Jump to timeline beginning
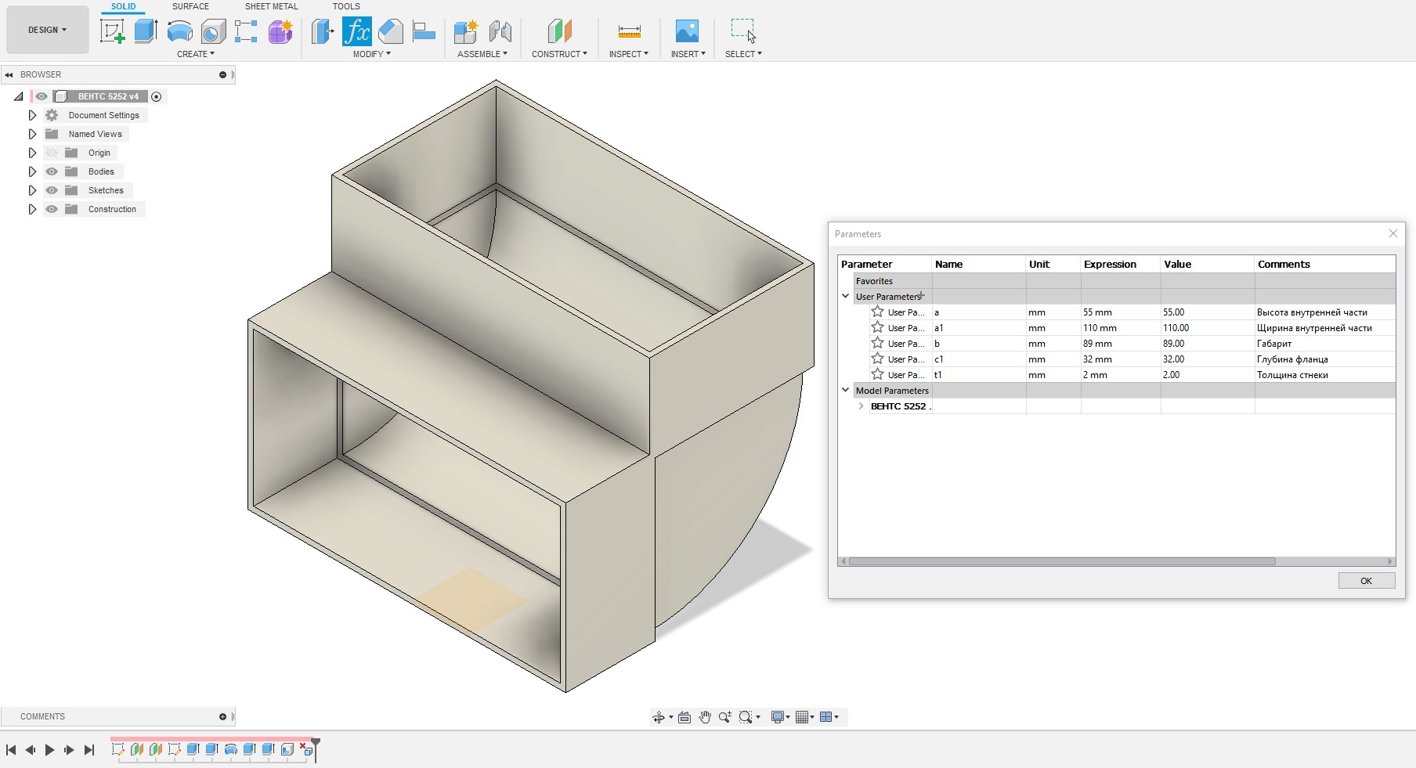 coord(11,750)
